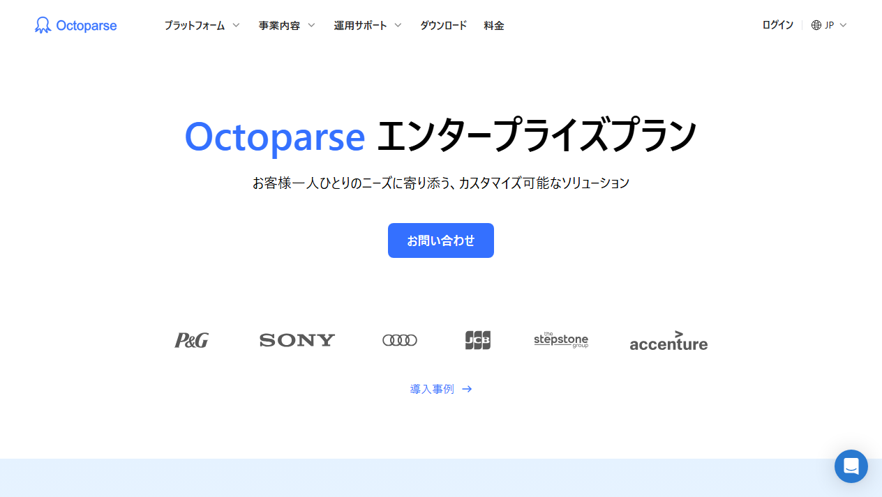This screenshot has width=882, height=497.
Task: Expand the 運用サポート menu chevron
Action: pos(398,25)
